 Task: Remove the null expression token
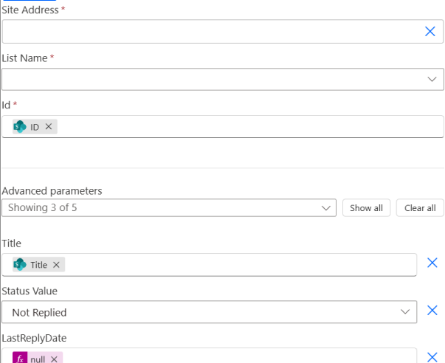(54, 359)
